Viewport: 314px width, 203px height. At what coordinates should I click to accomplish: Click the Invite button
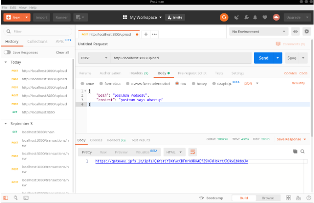pos(175,17)
